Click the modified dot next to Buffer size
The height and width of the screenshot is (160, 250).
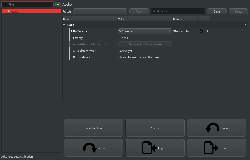(x=71, y=31)
